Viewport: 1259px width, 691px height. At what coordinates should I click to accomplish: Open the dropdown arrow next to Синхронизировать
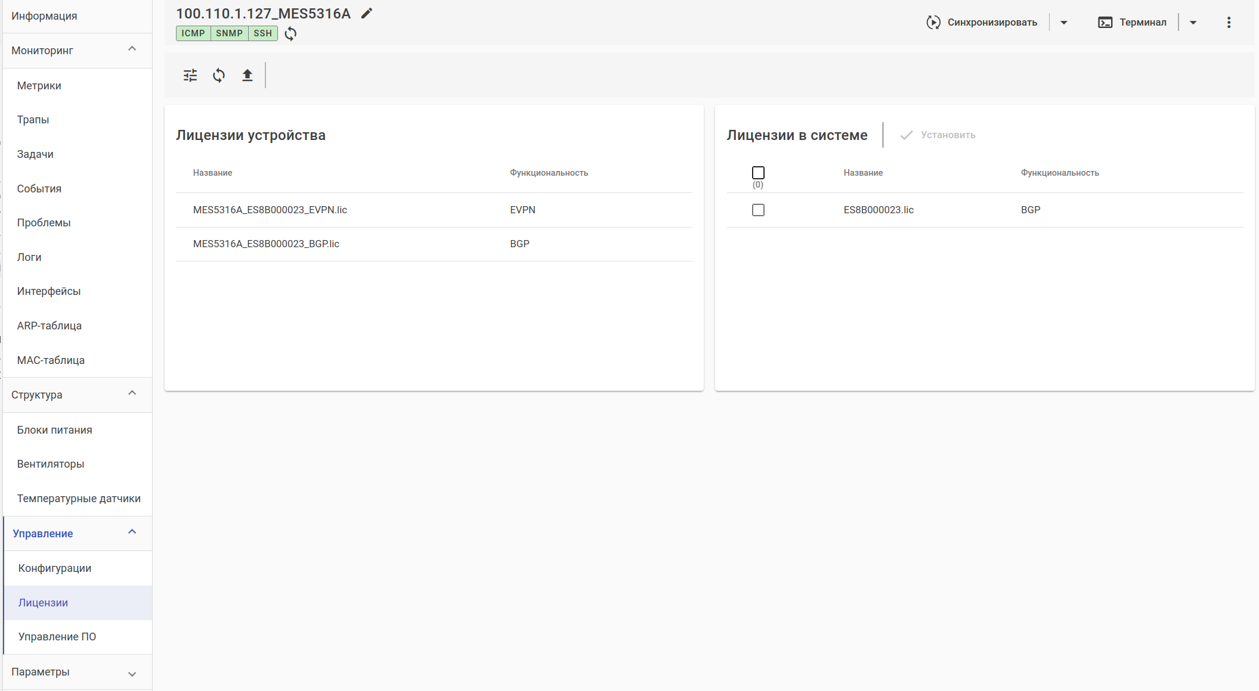click(1064, 23)
